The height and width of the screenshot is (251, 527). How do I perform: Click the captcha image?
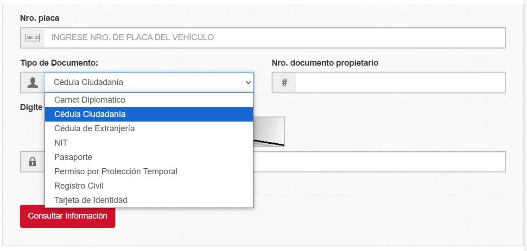tap(270, 132)
